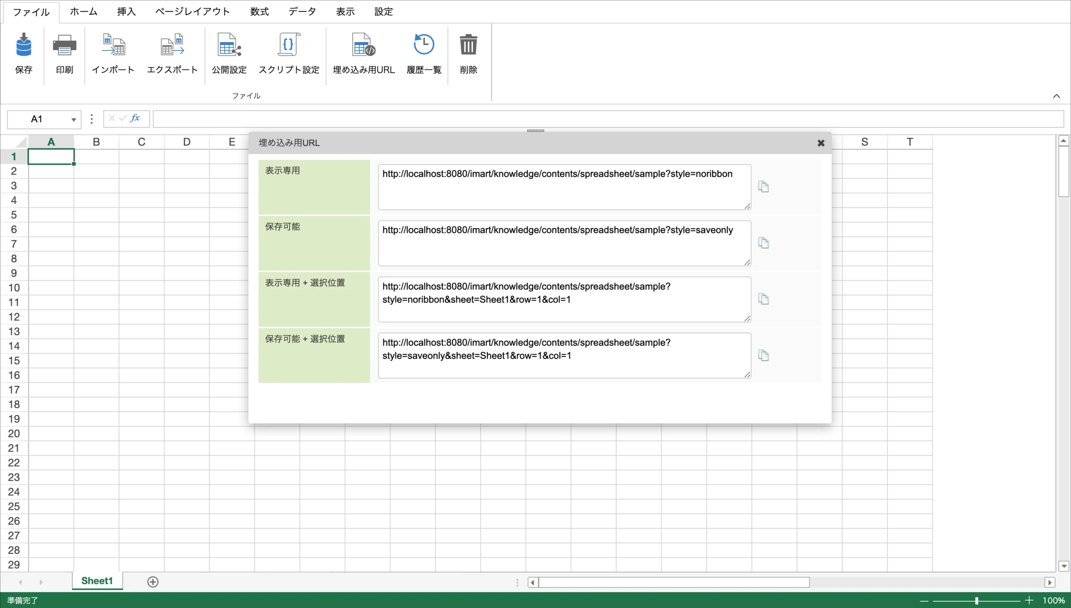Screen dimensions: 1071x608
Task: Copy the 表示専用 URL with copy icon
Action: point(763,187)
